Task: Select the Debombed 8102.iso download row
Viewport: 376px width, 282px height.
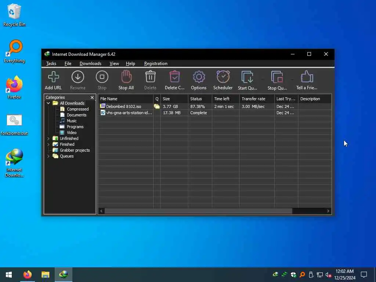Action: pos(215,106)
